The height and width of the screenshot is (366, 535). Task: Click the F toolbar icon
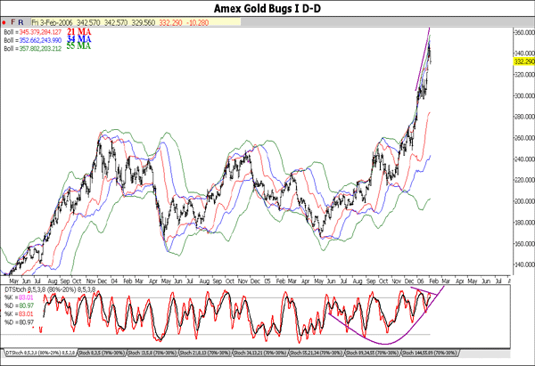[13, 22]
